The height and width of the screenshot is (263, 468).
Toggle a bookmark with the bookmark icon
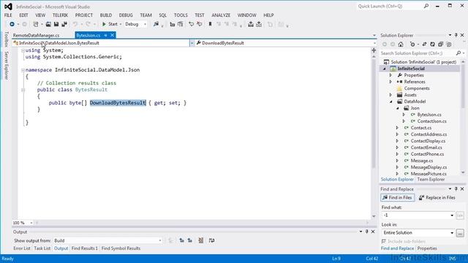pyautogui.click(x=210, y=24)
